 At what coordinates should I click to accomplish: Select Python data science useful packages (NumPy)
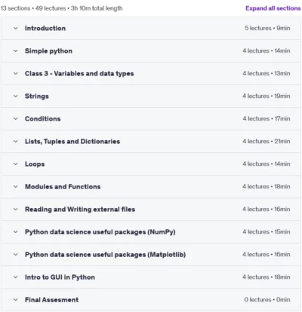coord(100,232)
